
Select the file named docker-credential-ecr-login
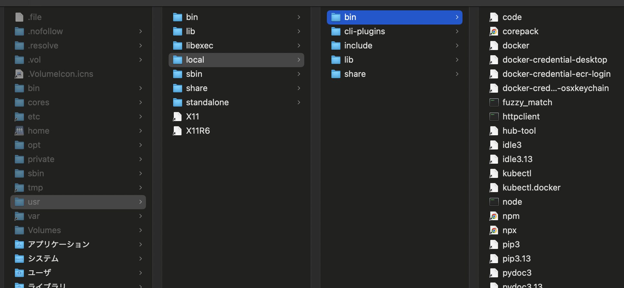click(556, 74)
